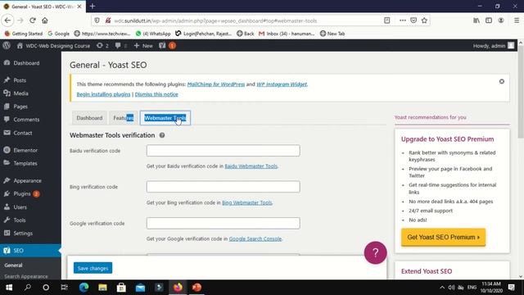Open WhatsApp bookmark
Image resolution: width=524 pixels, height=295 pixels.
tap(153, 34)
